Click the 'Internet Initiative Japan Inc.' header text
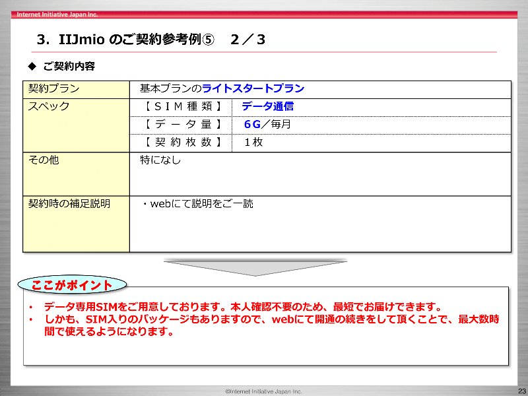This screenshot has height=396, width=528. pyautogui.click(x=57, y=15)
